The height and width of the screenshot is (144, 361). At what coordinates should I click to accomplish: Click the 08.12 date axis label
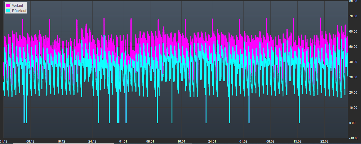click(x=31, y=141)
